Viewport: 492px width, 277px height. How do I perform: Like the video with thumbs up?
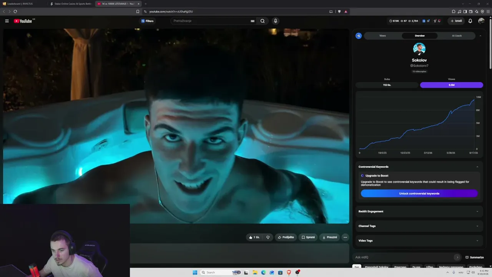(254, 237)
